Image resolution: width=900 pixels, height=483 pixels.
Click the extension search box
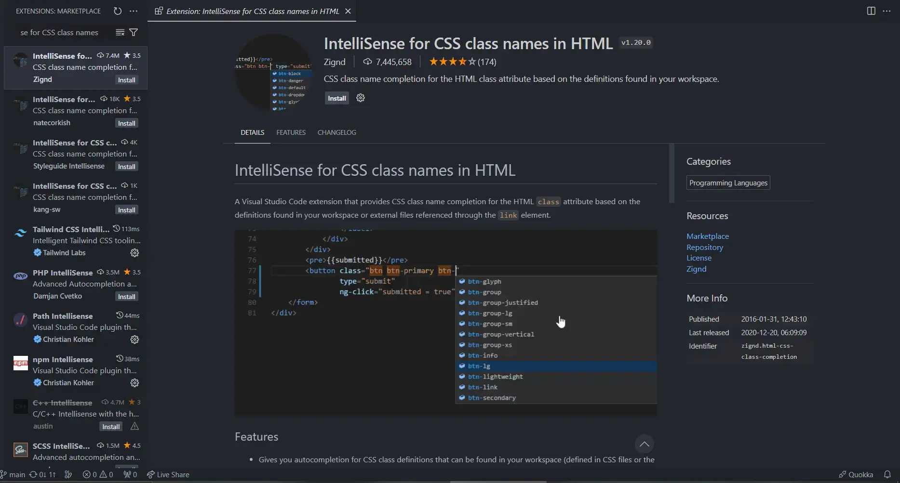click(59, 32)
